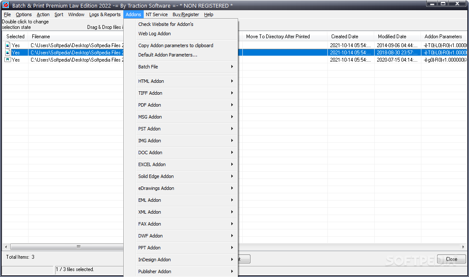Sort by the Modified Date column
The image size is (469, 277).
[x=398, y=37]
